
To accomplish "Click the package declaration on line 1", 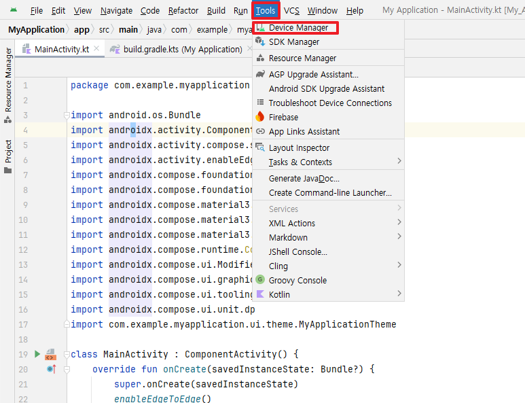I will tap(160, 85).
